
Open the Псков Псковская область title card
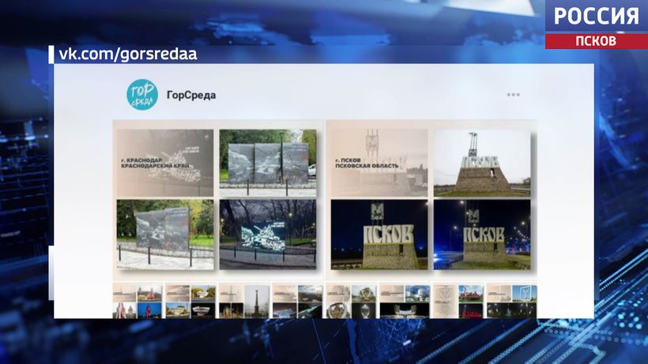[x=380, y=162]
